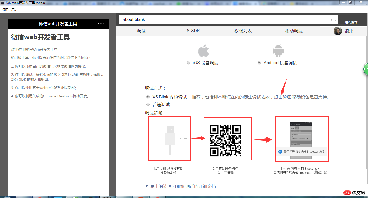Viewport: 368px width, 198px height.
Task: Click the text 欢迎使用微信Web开发者工具
Action: [34, 49]
